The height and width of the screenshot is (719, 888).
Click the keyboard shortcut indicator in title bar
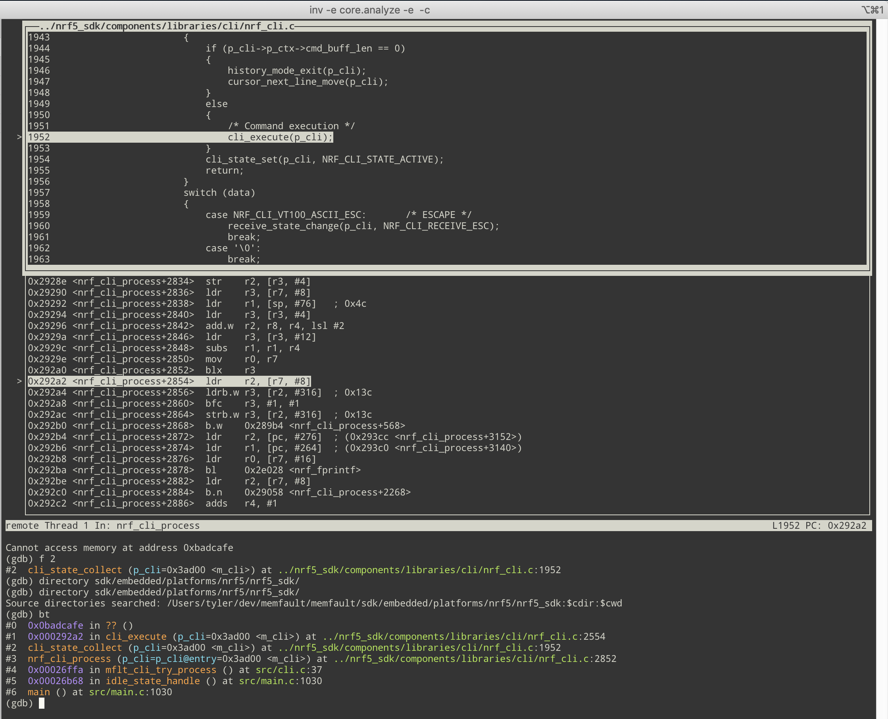click(872, 10)
